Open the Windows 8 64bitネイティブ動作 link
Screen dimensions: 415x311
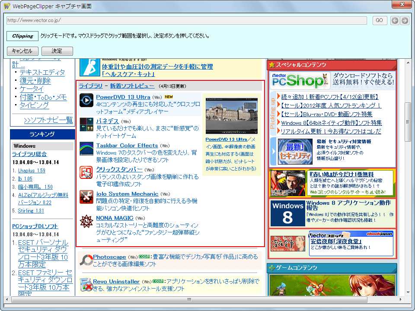(332, 123)
